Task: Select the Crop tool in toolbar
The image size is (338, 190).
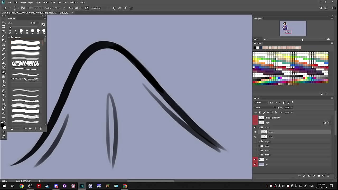Action: [3, 40]
